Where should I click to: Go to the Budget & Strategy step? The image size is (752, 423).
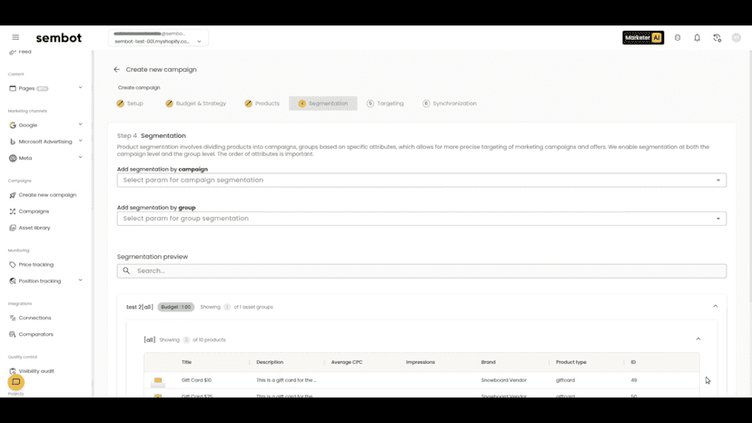(x=195, y=103)
